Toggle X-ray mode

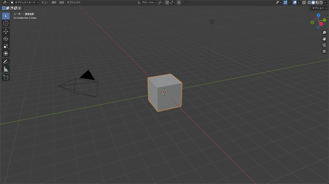(x=304, y=3)
